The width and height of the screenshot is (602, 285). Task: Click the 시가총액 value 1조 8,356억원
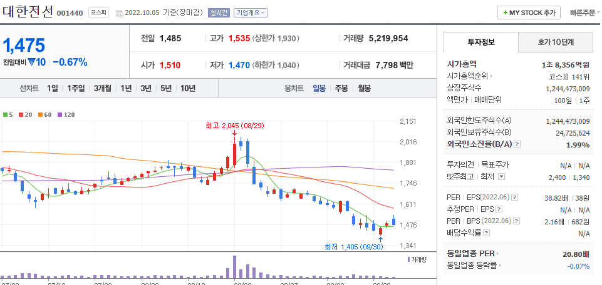pyautogui.click(x=566, y=65)
